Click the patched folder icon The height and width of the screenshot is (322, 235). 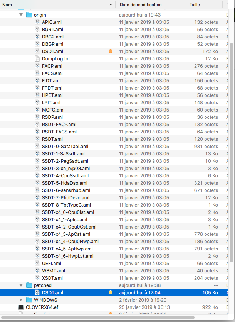tap(29, 285)
